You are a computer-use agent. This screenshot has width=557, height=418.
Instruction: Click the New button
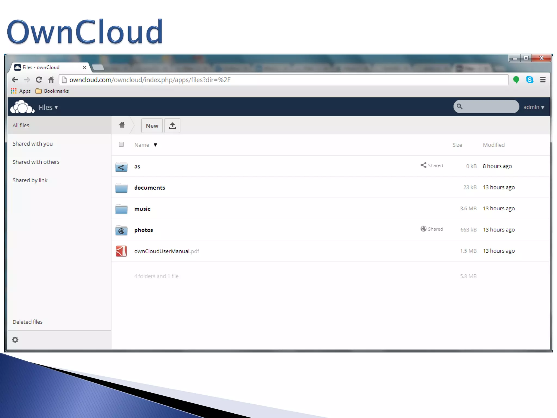pos(152,126)
